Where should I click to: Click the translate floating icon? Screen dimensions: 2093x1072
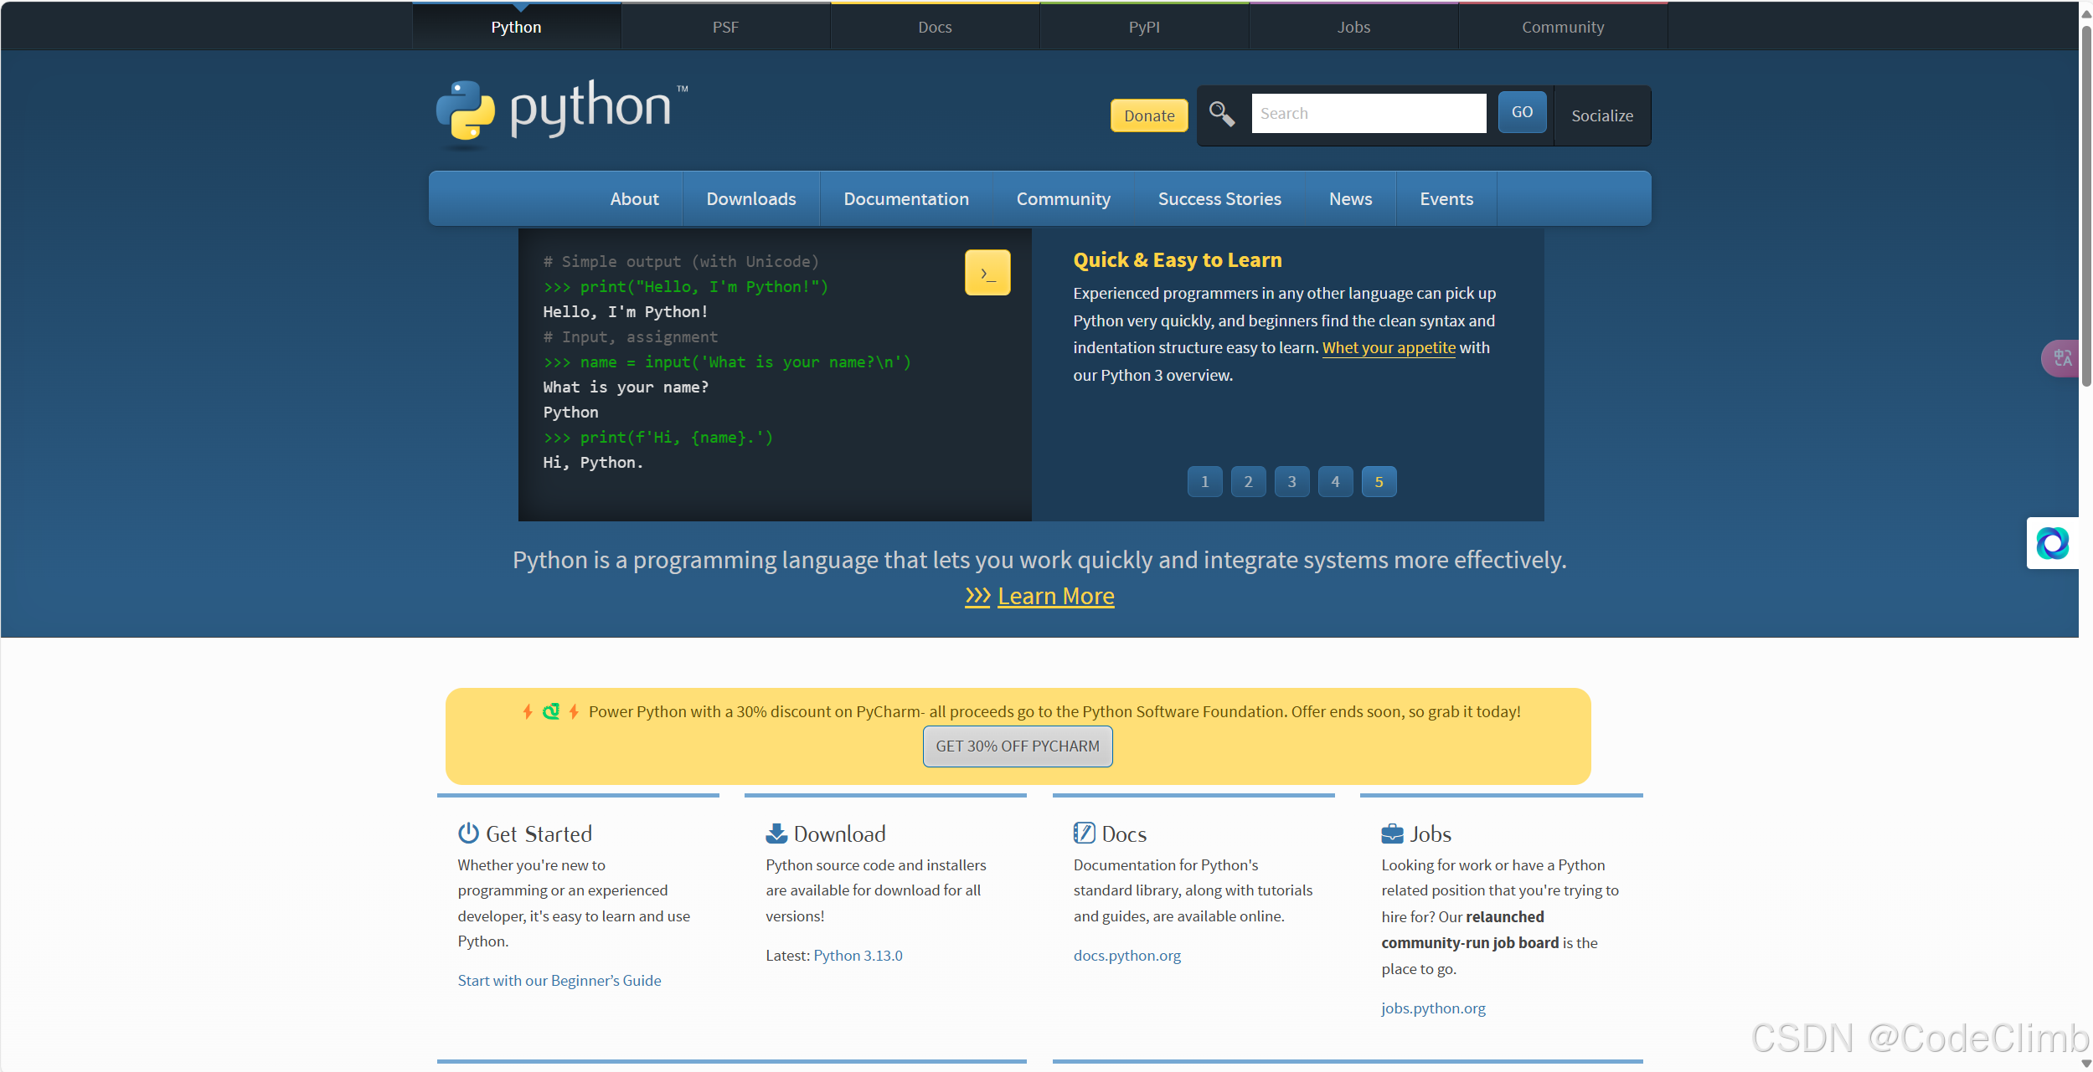pos(2061,359)
